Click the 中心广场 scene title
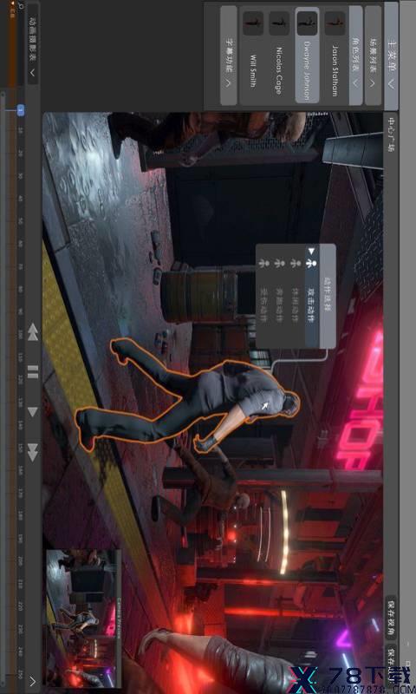The image size is (416, 694). pyautogui.click(x=391, y=134)
